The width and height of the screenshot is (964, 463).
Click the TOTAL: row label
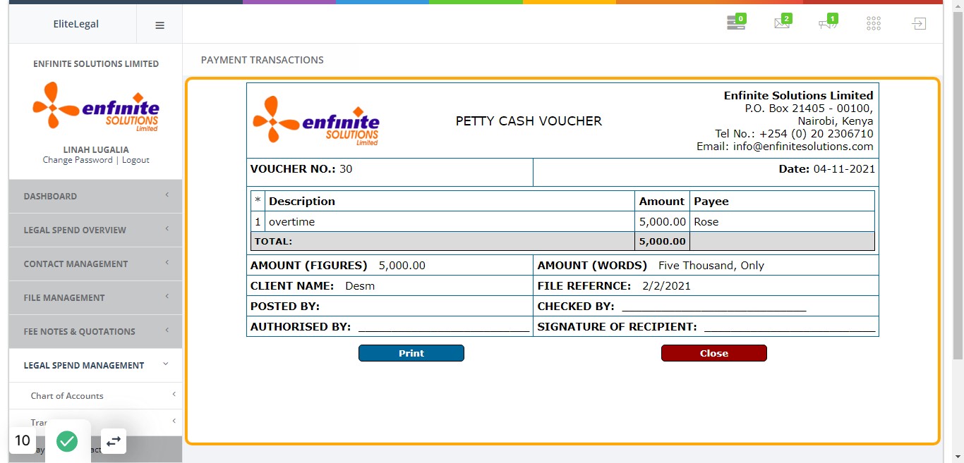coord(273,242)
